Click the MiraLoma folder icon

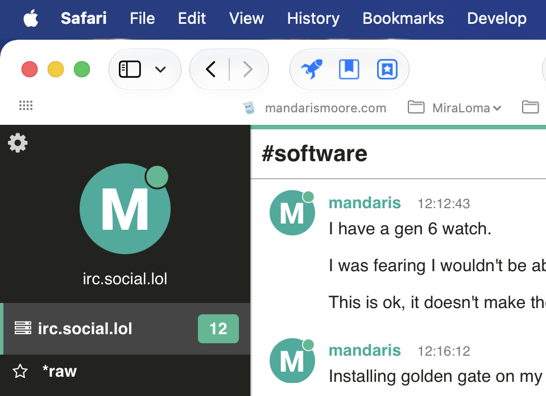(x=416, y=107)
